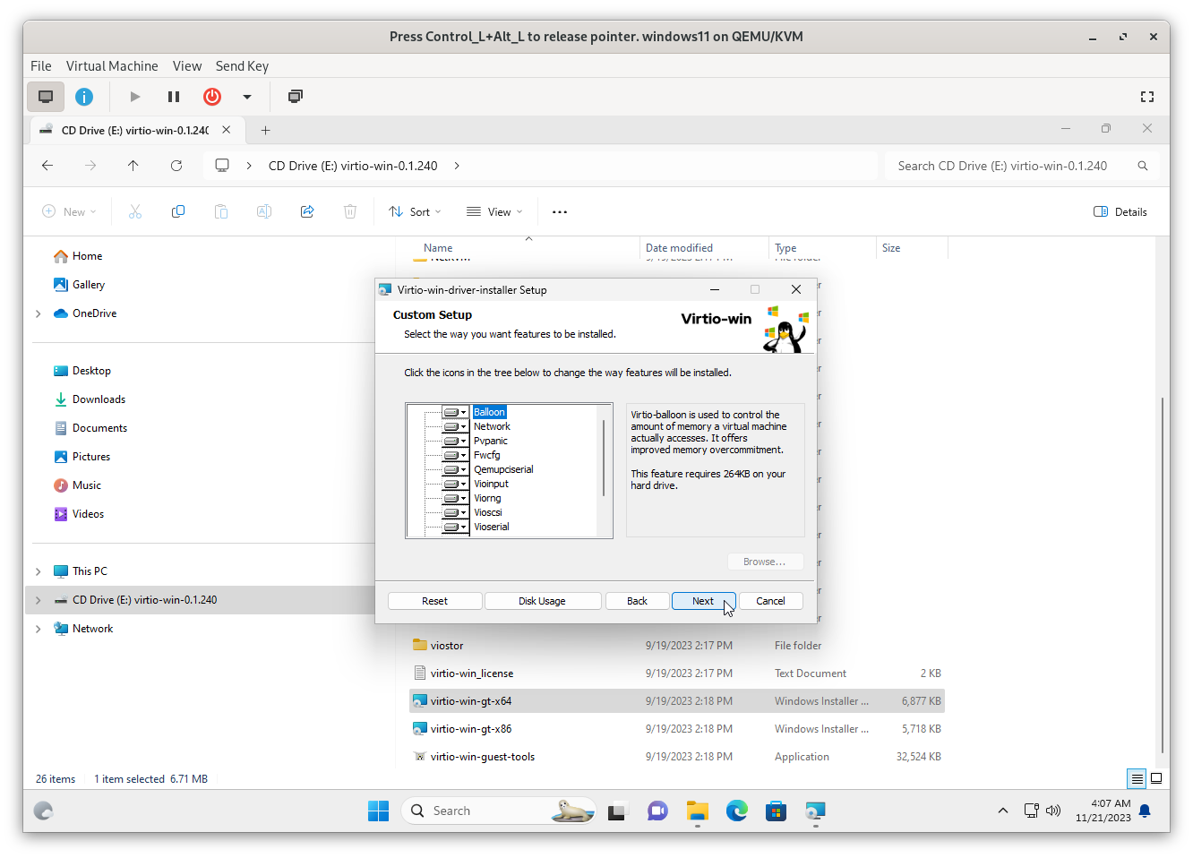Open the File menu
The width and height of the screenshot is (1193, 858).
(x=41, y=66)
